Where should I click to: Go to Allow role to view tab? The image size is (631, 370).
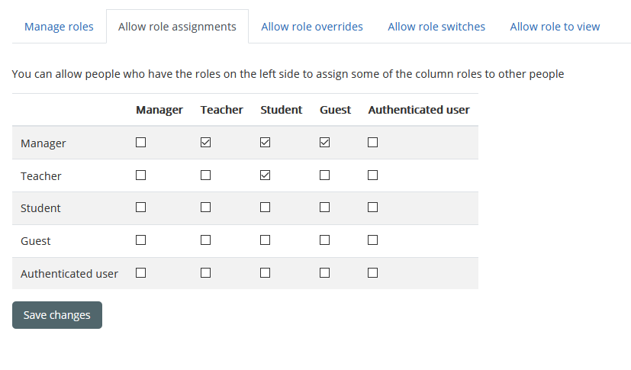[555, 27]
